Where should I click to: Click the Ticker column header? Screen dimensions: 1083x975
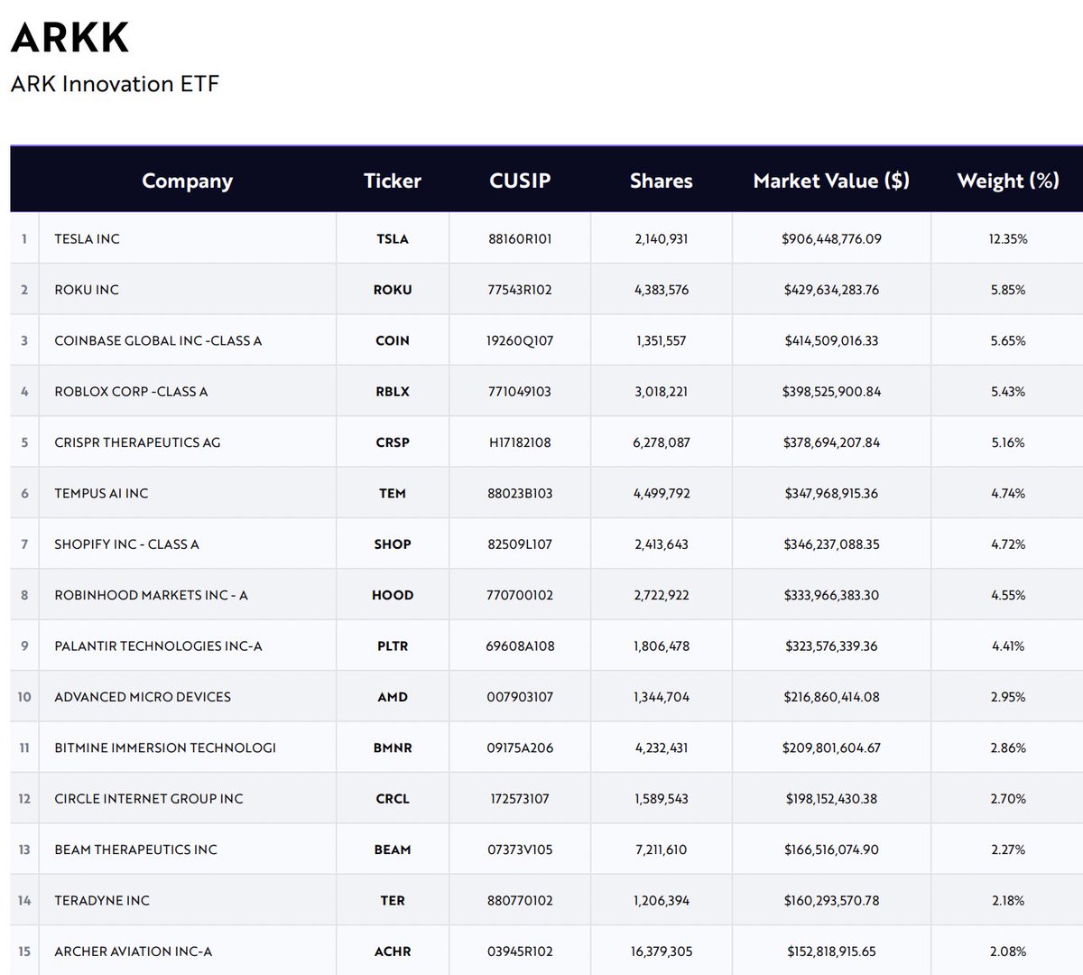click(x=393, y=181)
